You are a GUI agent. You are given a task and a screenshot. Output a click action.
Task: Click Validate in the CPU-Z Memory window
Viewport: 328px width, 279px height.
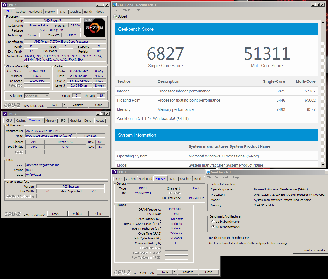pyautogui.click(x=188, y=272)
